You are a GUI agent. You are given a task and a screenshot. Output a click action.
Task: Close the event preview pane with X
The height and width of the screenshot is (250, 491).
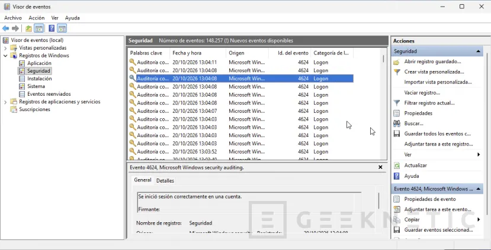pyautogui.click(x=380, y=167)
